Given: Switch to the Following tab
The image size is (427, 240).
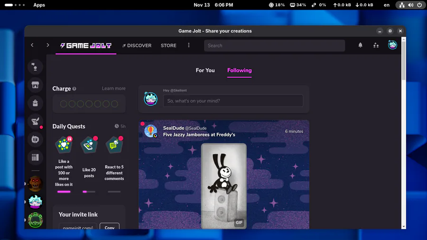Looking at the screenshot, I should [240, 71].
